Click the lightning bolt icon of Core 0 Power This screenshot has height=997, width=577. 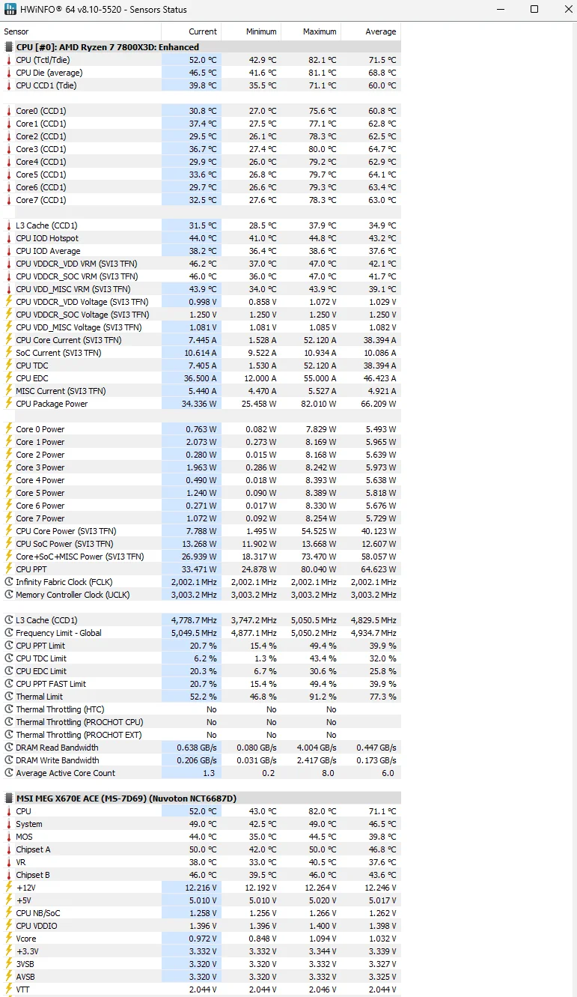tap(9, 429)
